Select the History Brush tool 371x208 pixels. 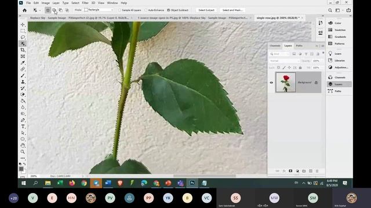tap(23, 88)
